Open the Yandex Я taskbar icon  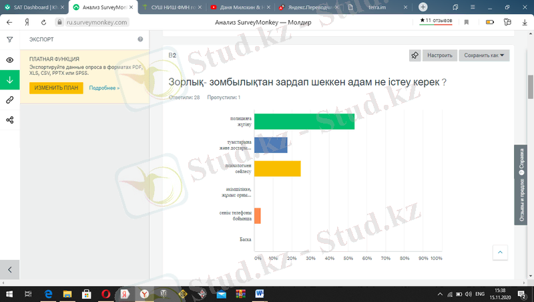coord(125,294)
